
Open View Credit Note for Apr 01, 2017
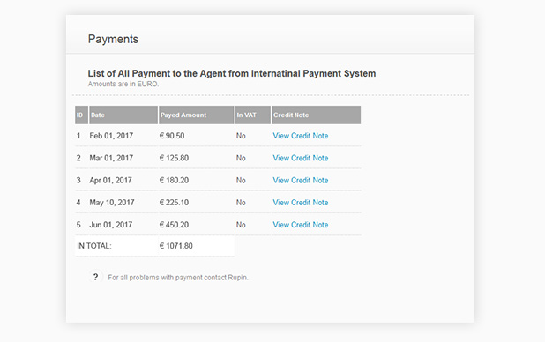coord(301,180)
